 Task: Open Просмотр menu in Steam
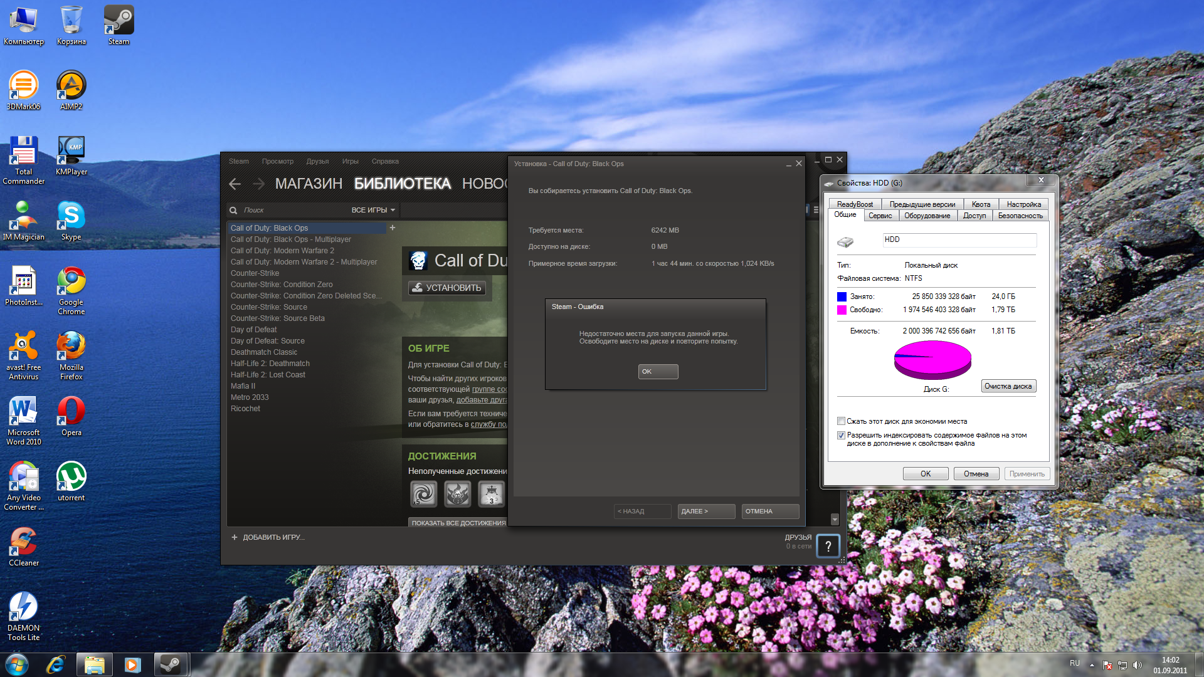click(x=278, y=161)
